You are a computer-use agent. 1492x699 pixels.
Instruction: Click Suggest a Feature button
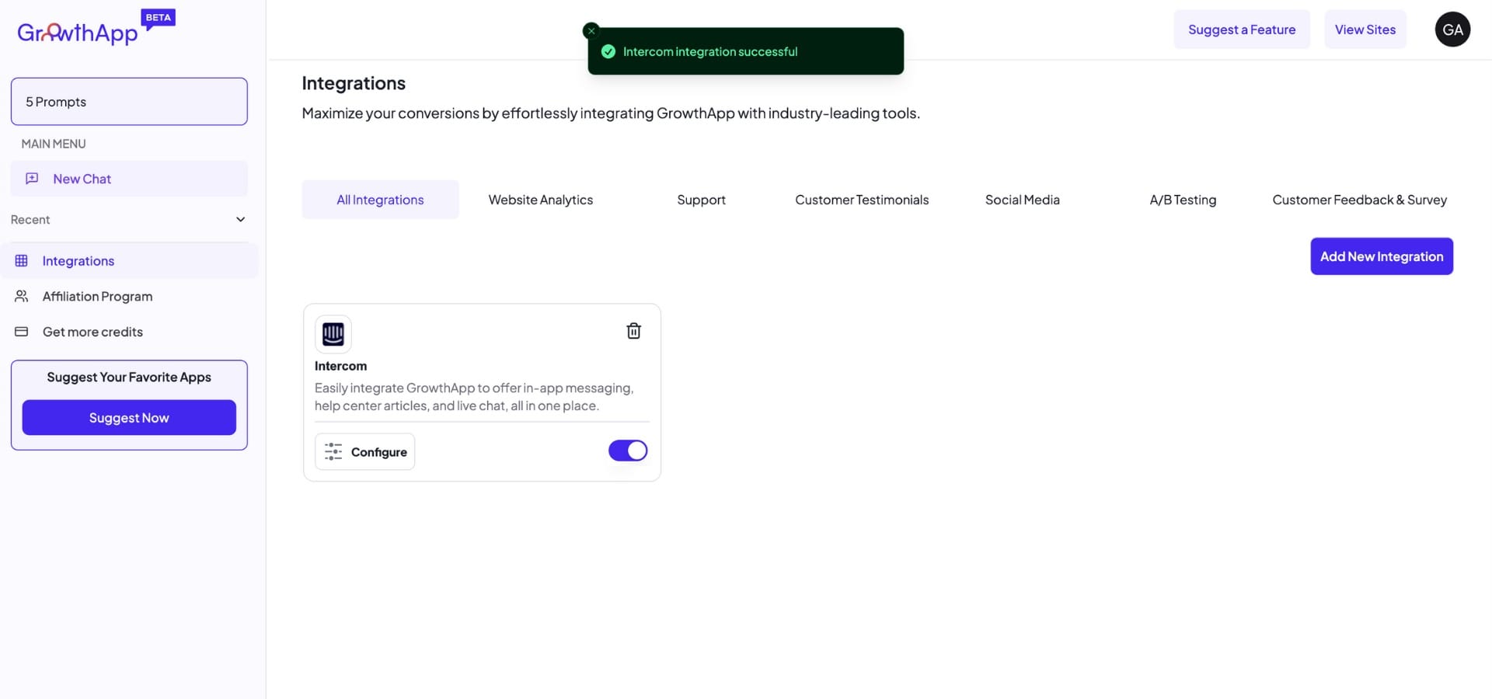click(1242, 30)
